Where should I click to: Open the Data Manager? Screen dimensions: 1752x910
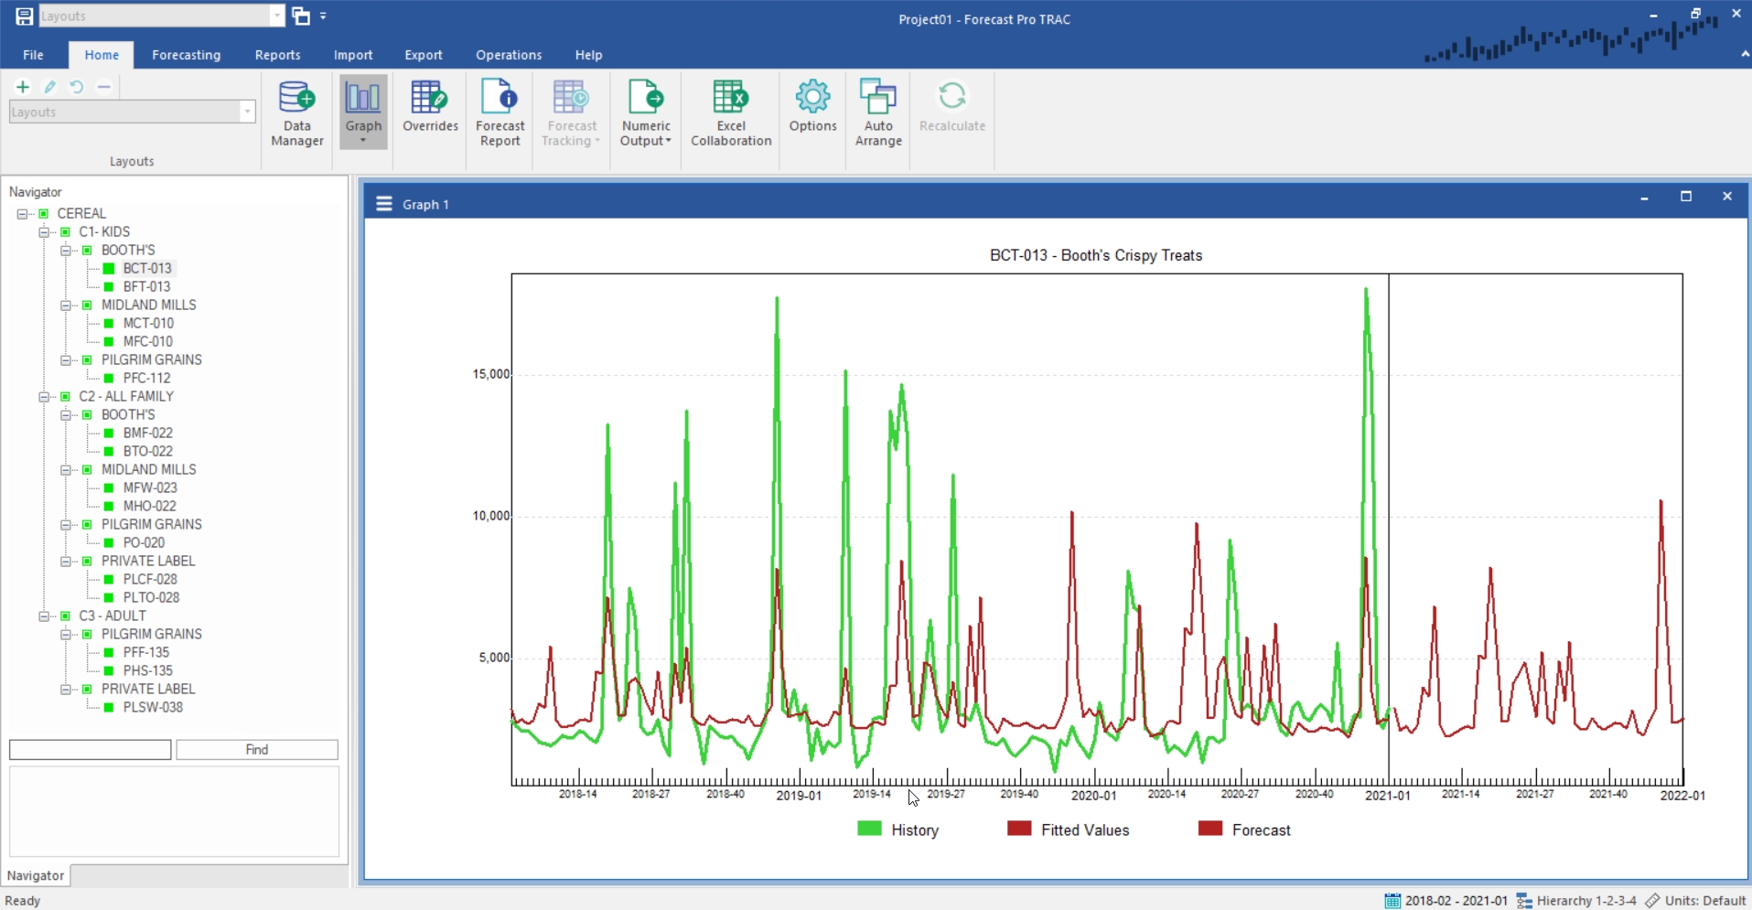point(296,113)
